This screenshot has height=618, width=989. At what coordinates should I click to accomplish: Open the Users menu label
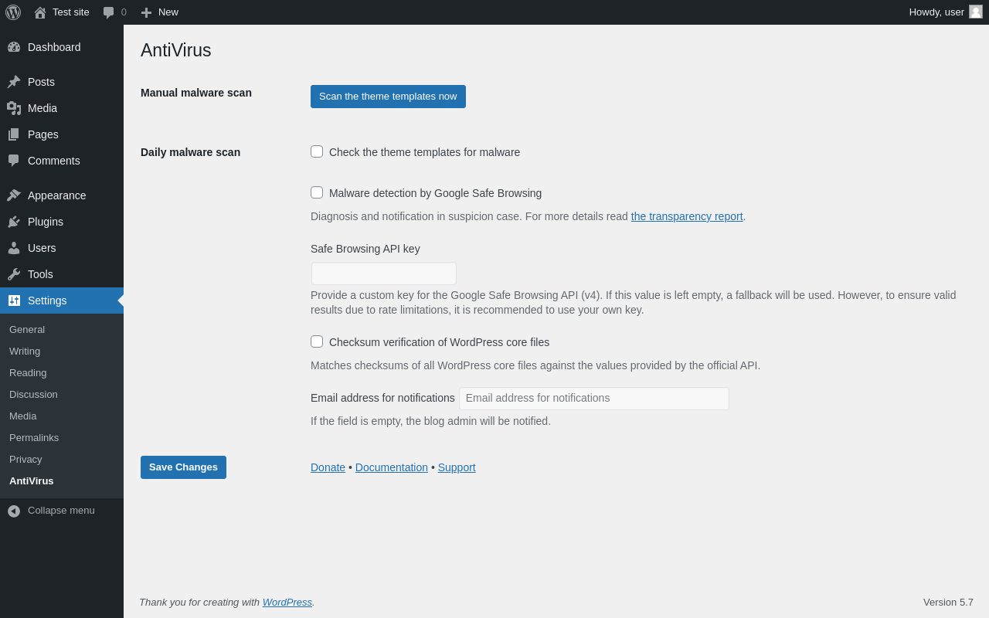click(x=42, y=248)
